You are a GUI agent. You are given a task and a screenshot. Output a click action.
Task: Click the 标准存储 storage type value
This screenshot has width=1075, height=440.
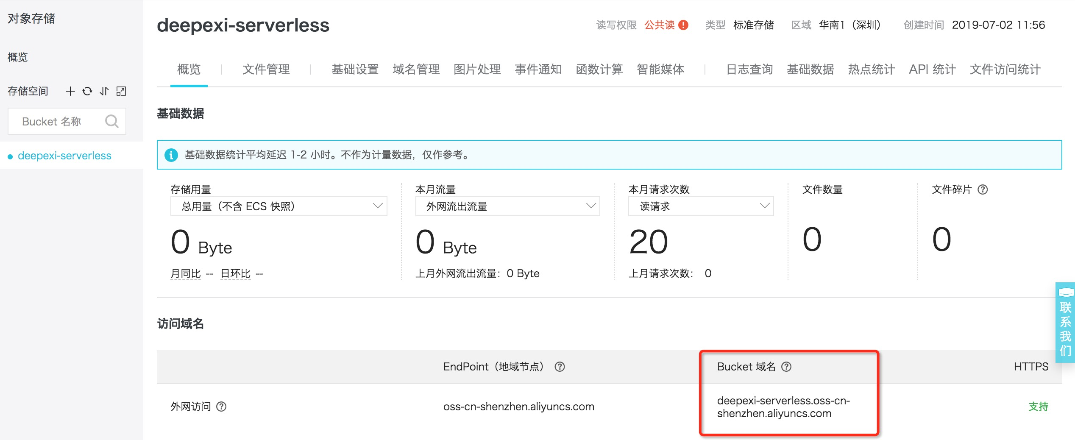754,25
